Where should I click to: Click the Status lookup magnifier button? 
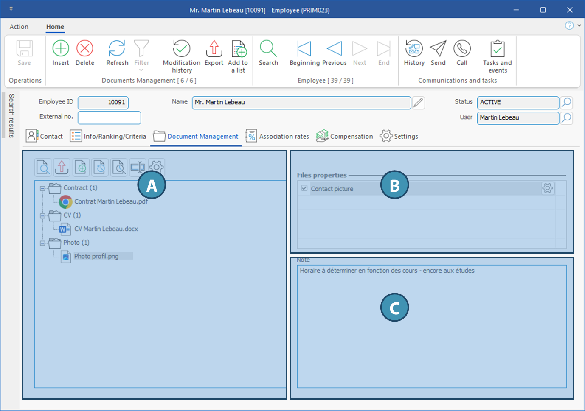click(x=566, y=103)
